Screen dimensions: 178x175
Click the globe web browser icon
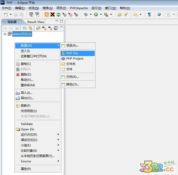tap(159, 15)
